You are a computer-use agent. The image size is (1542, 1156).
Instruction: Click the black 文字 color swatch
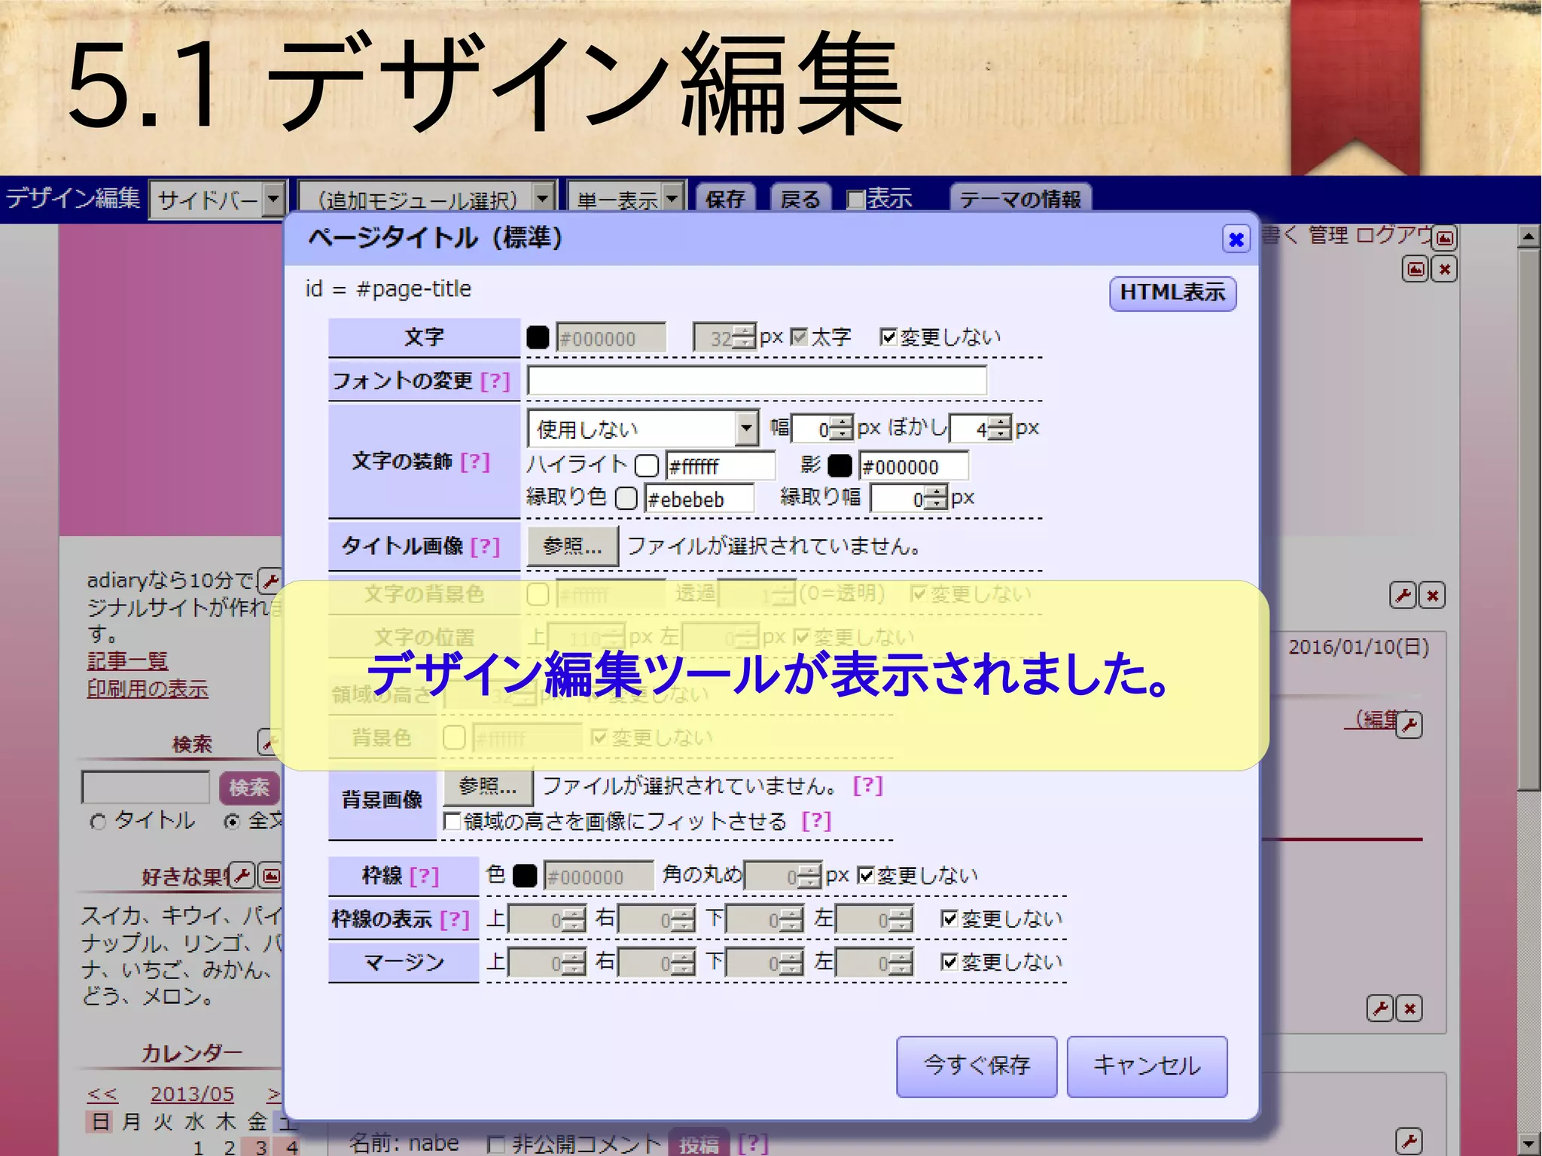click(538, 337)
